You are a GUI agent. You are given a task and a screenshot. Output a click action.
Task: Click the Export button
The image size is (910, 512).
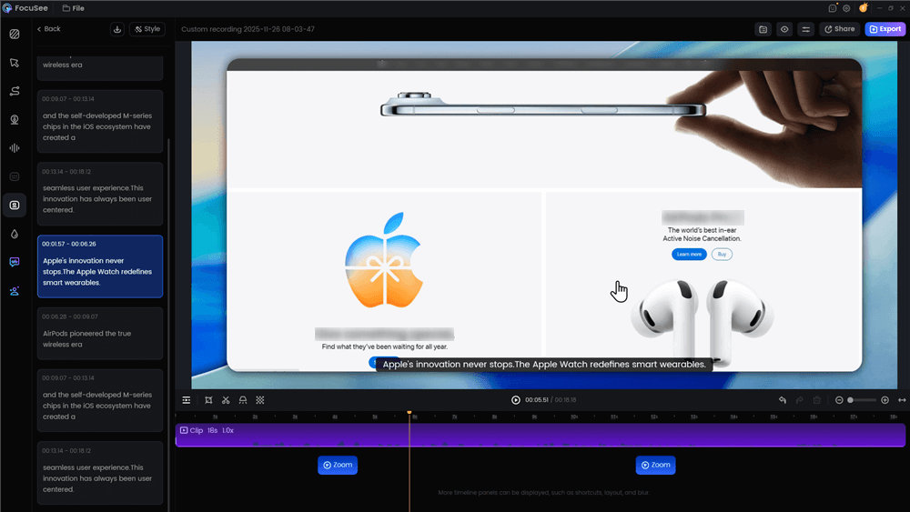[885, 29]
